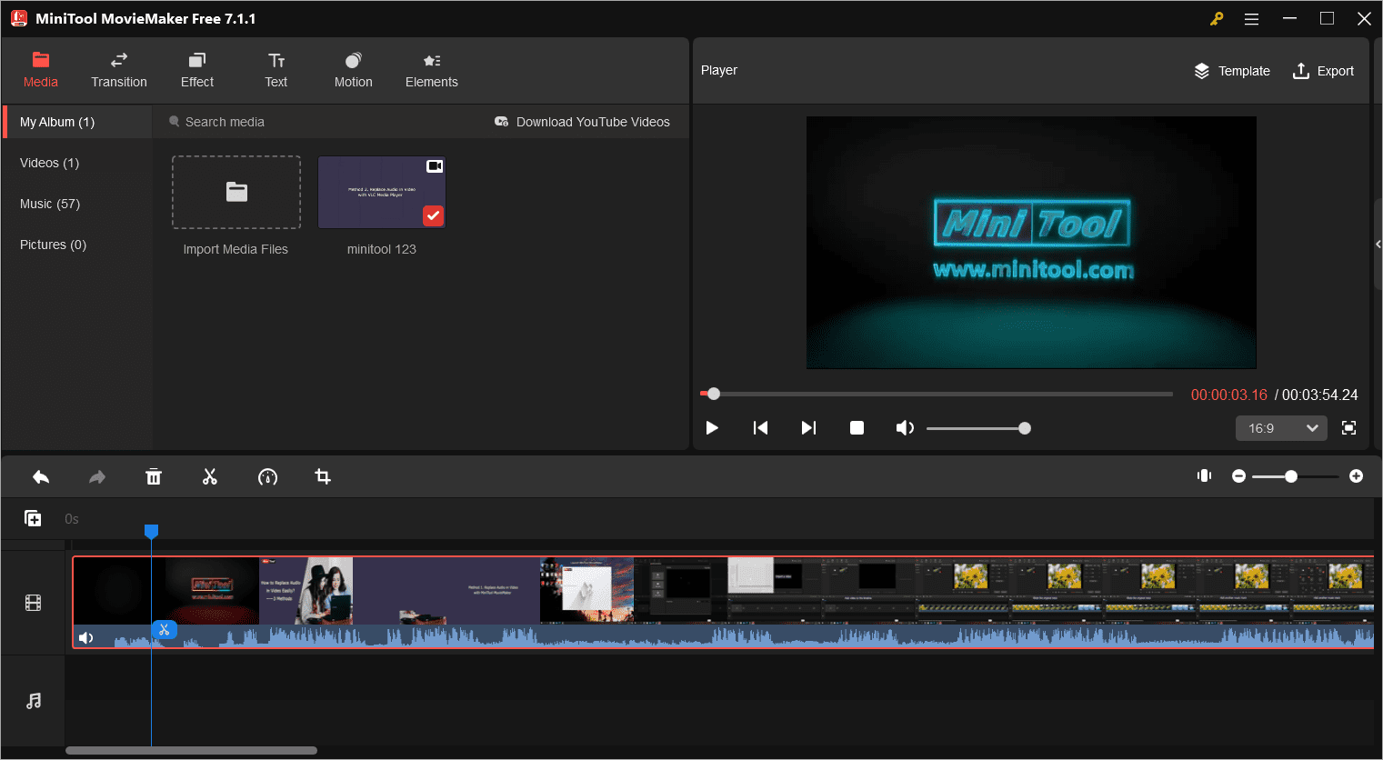Select the Crop tool
The image size is (1383, 760).
tap(323, 476)
